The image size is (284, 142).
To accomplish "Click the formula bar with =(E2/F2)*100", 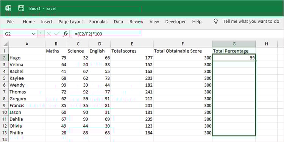I will pos(177,34).
